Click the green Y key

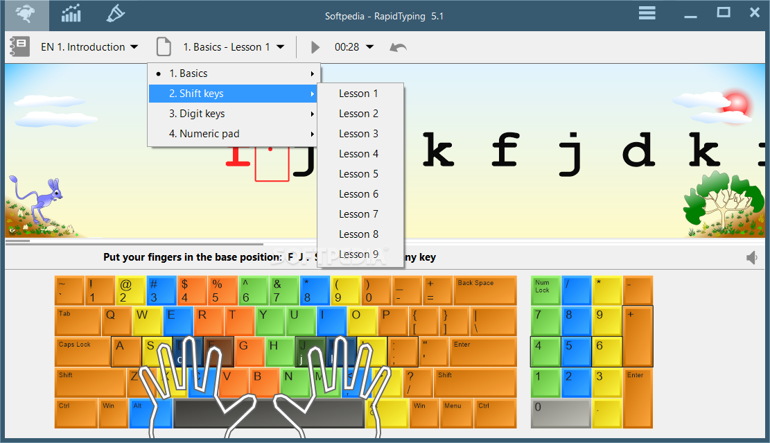click(x=270, y=321)
